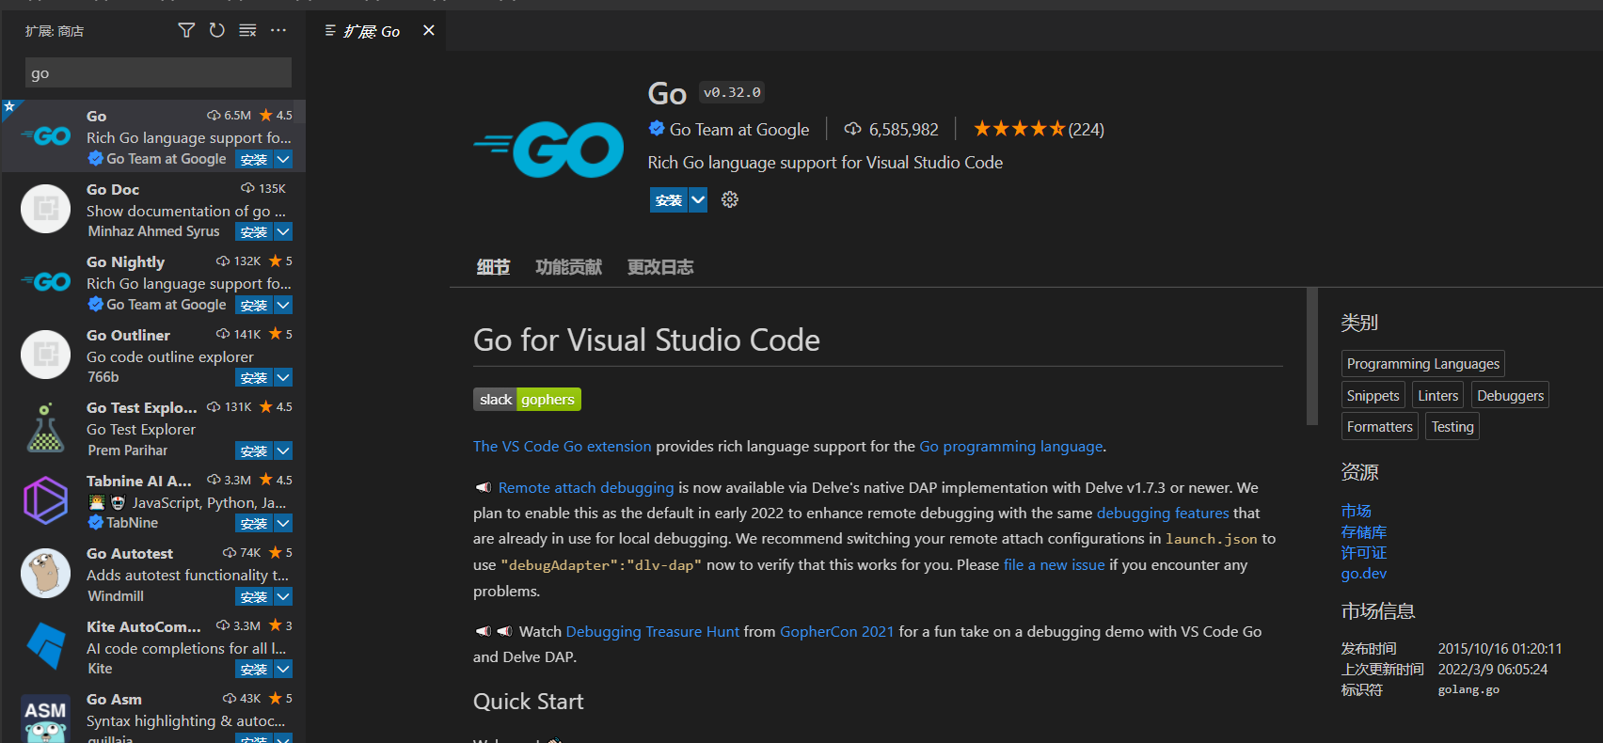This screenshot has width=1603, height=743.
Task: Click the gear icon beside the install button
Action: pyautogui.click(x=730, y=199)
